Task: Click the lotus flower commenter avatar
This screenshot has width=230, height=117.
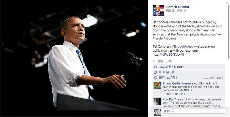Action: coord(157,112)
